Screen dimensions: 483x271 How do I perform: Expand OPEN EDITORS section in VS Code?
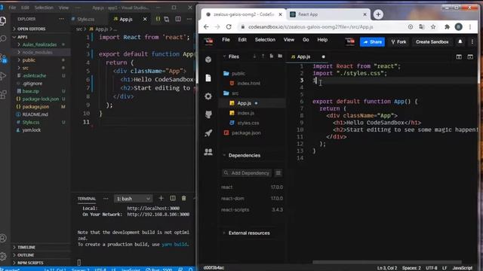click(x=31, y=29)
